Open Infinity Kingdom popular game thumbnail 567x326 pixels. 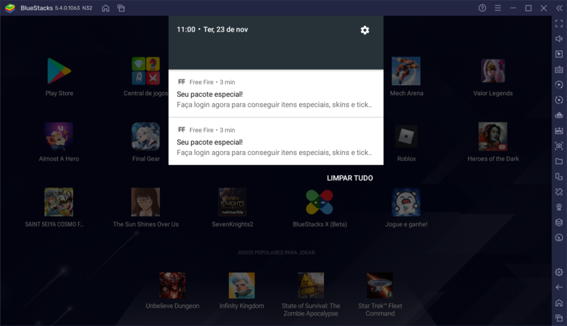click(241, 286)
